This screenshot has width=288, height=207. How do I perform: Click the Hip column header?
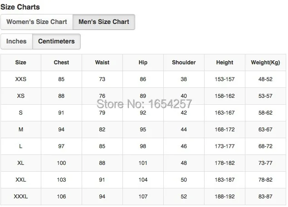click(143, 63)
